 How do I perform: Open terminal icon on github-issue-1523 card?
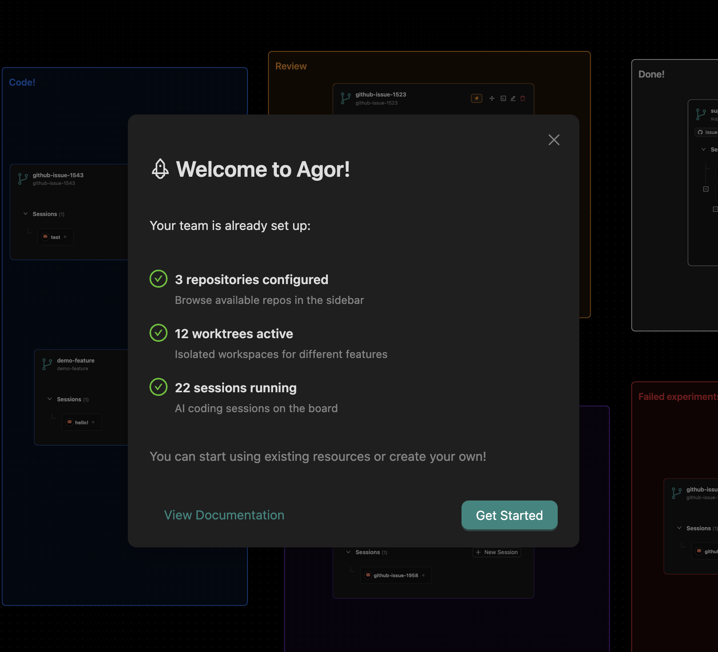[503, 98]
